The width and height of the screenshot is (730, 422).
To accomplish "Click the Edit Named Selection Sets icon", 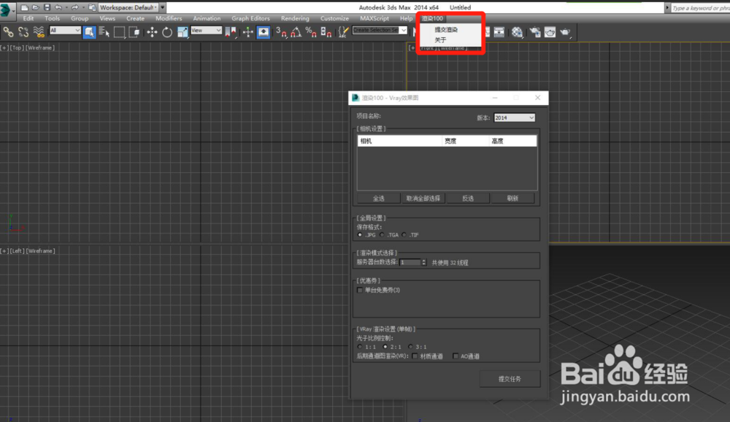I will pos(343,31).
